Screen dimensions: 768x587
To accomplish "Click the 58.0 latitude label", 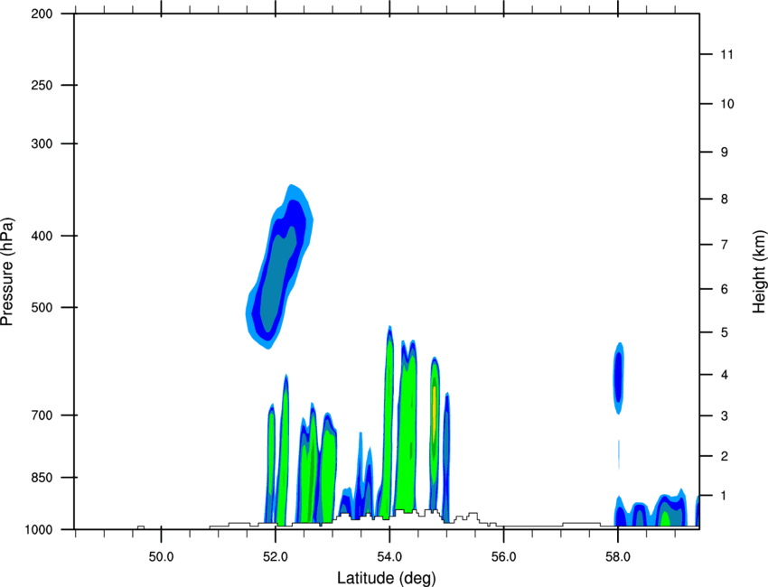I will 618,557.
